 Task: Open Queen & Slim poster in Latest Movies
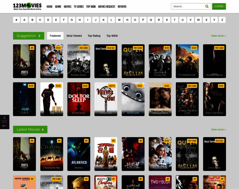(187, 154)
